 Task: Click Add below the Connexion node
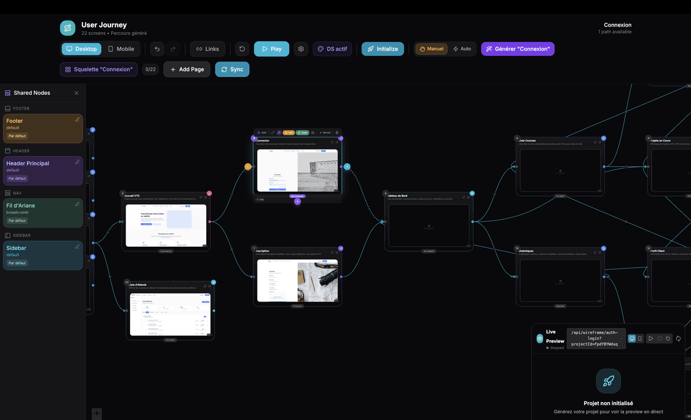point(260,200)
